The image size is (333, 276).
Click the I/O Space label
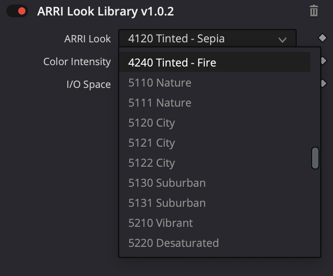click(89, 84)
